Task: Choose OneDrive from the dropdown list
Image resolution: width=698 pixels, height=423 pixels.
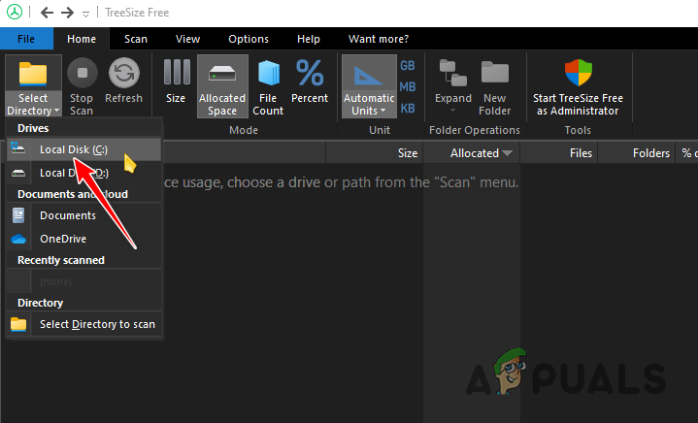Action: tap(83, 239)
